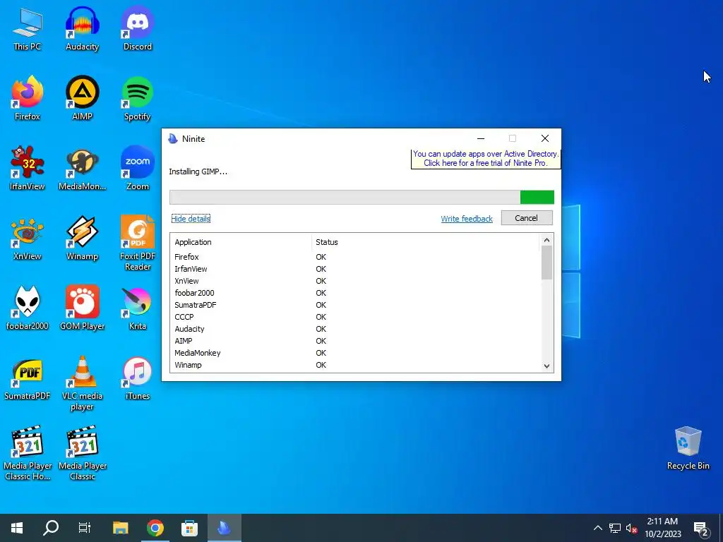Select the foobar2000 row in the list

pos(355,293)
